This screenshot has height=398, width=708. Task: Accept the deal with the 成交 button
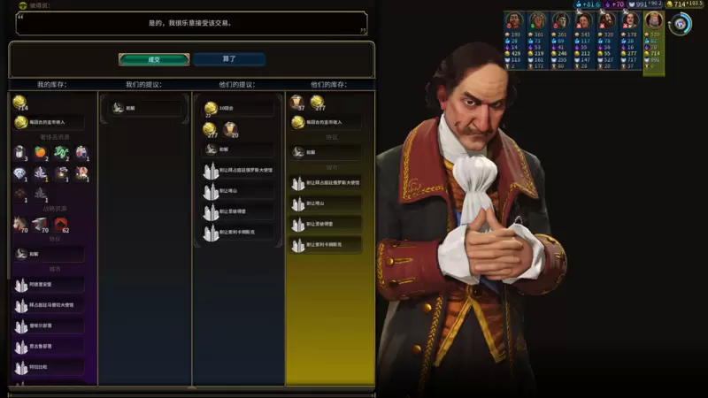coord(154,59)
